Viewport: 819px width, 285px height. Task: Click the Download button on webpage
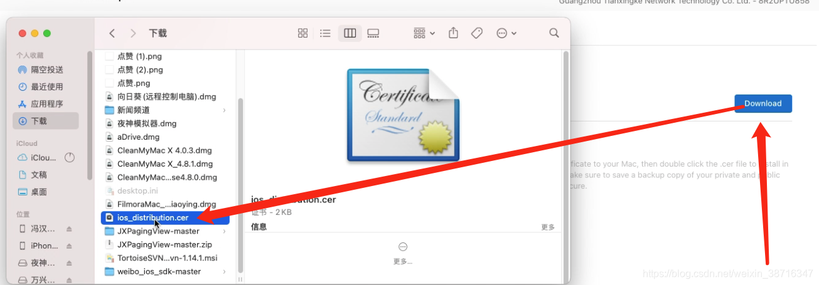click(763, 103)
